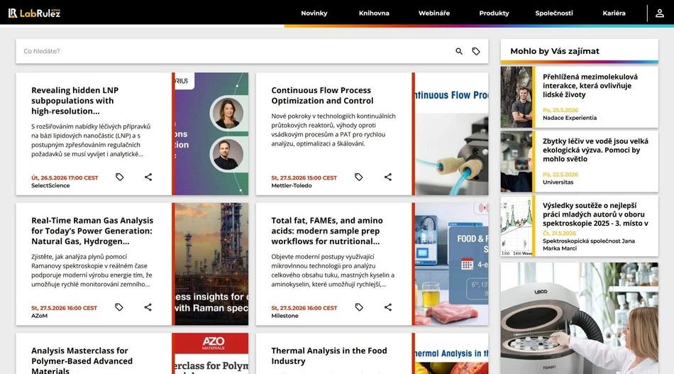Click the 'SelectScience' organizer text

click(50, 186)
